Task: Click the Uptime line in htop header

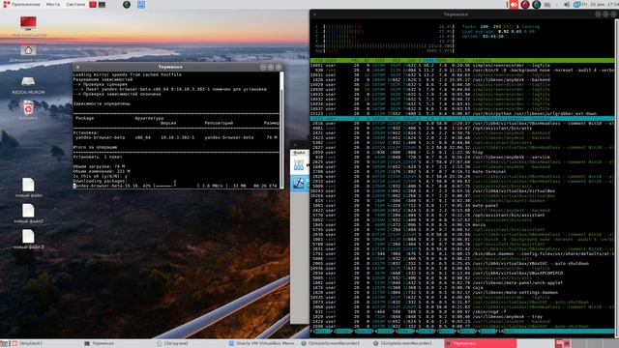Action: (x=483, y=37)
